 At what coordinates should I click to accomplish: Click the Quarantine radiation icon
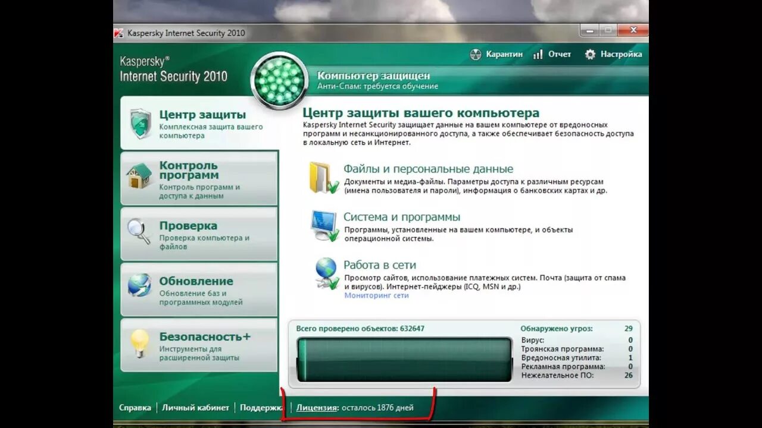476,54
